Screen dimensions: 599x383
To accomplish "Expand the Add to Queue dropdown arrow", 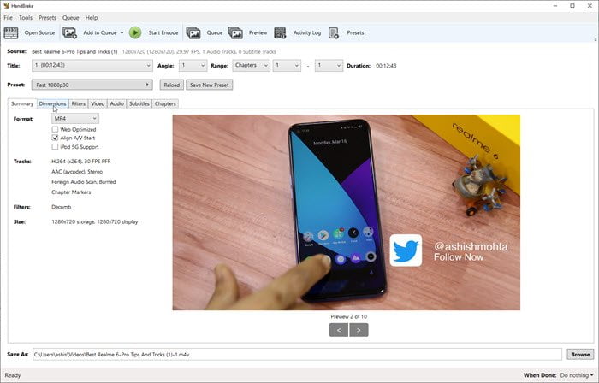I will [x=122, y=32].
